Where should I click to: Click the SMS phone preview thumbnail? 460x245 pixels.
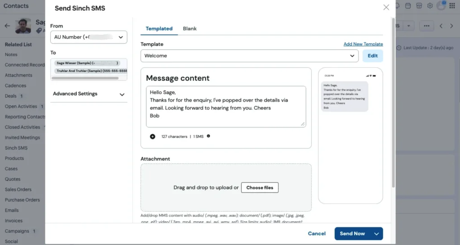350,136
